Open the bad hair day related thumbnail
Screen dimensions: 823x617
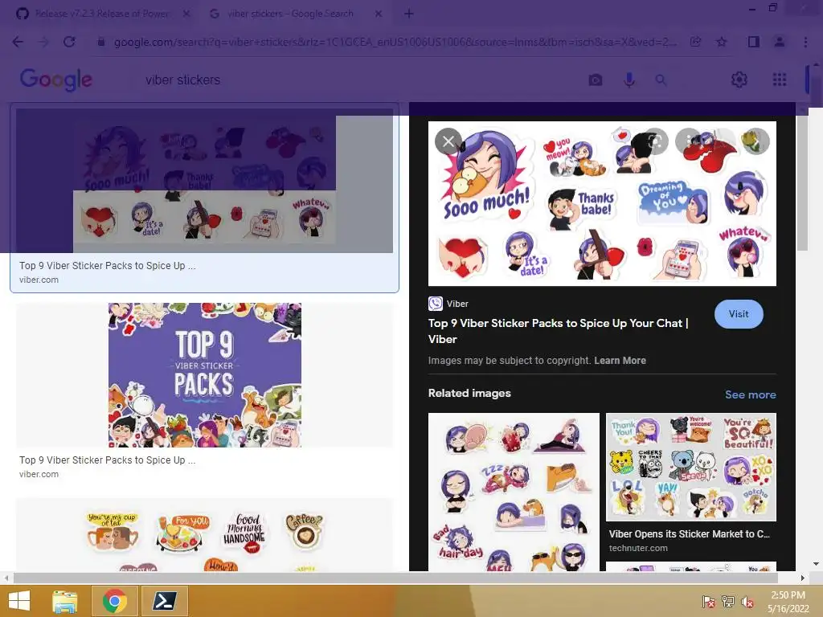point(514,492)
